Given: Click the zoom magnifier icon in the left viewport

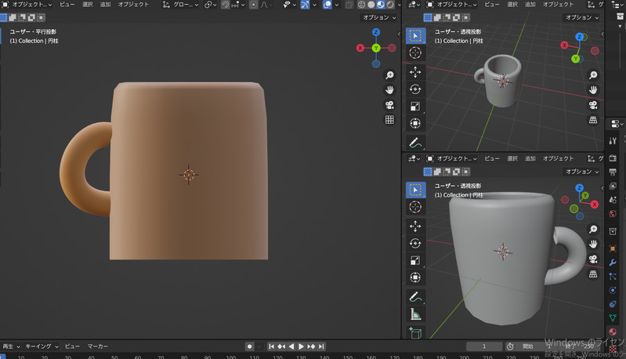Looking at the screenshot, I should (389, 75).
